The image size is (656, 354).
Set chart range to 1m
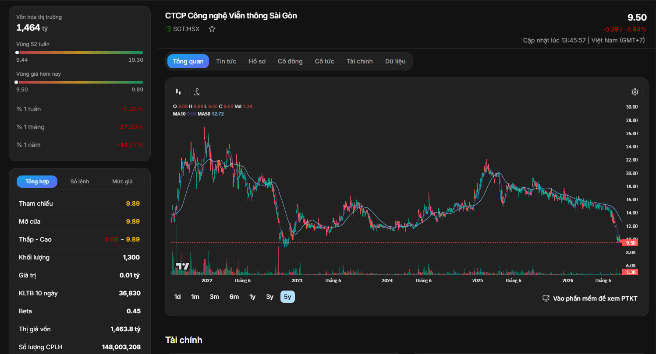[x=195, y=297]
